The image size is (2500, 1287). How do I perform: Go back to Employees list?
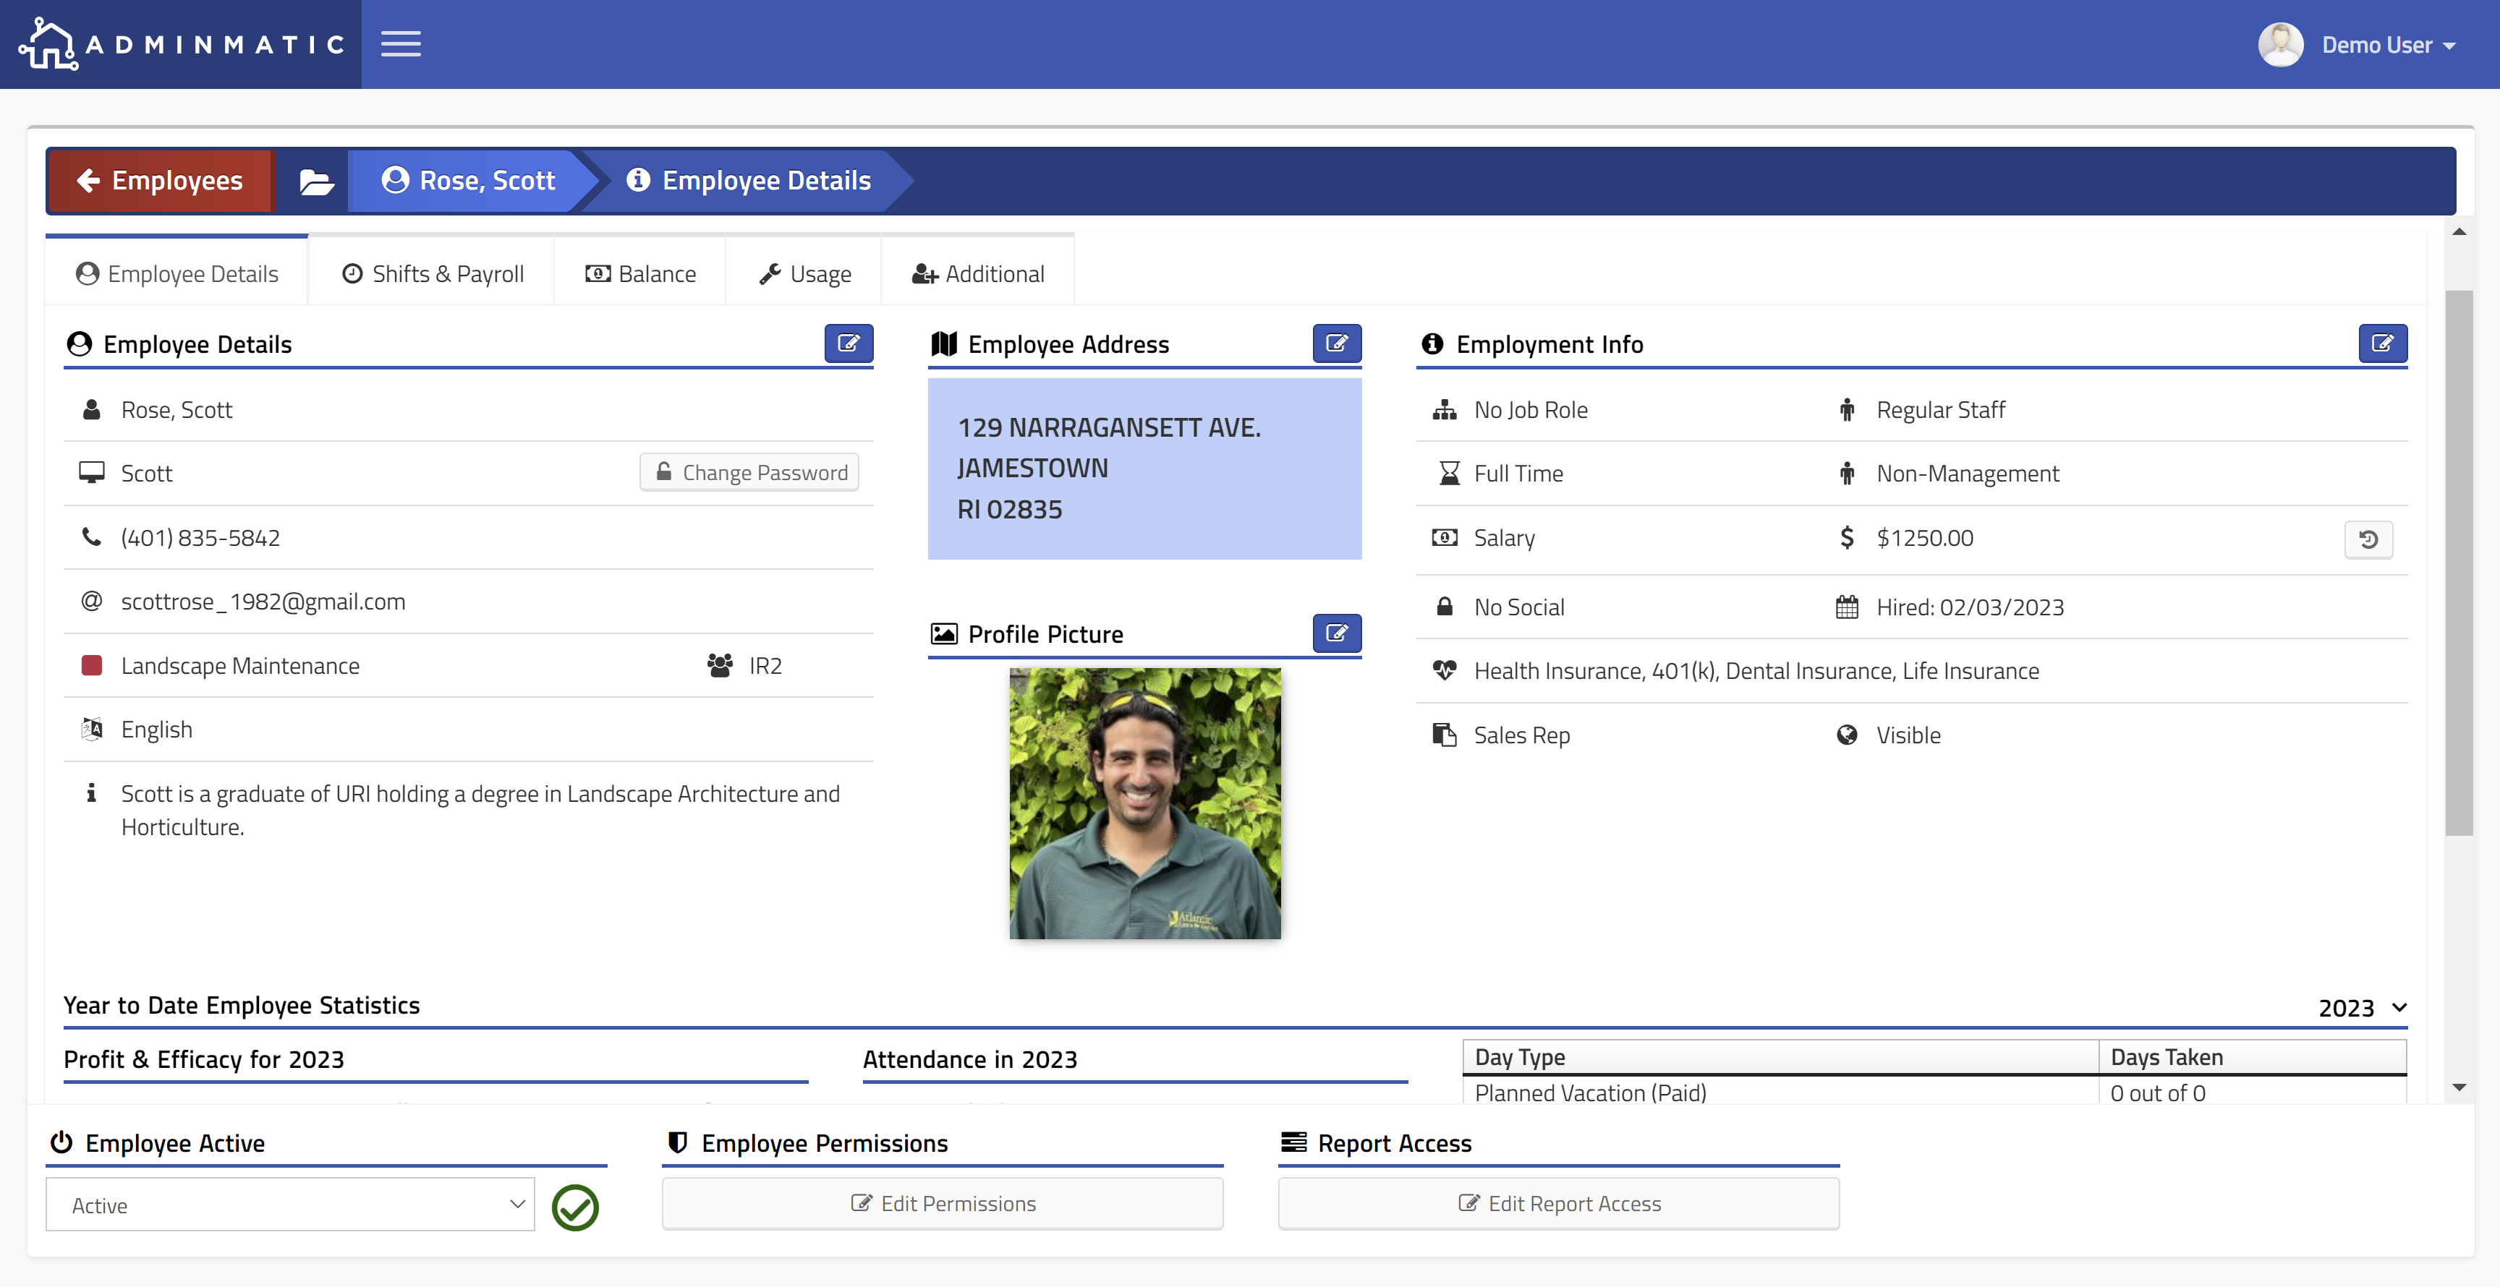pos(160,180)
